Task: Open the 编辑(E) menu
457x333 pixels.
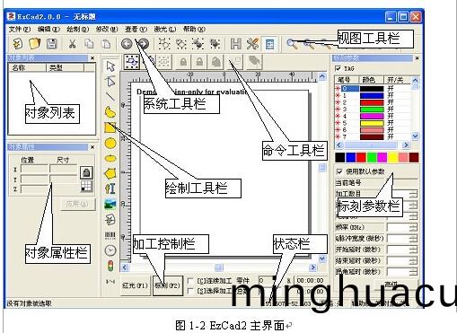Action: tap(48, 29)
